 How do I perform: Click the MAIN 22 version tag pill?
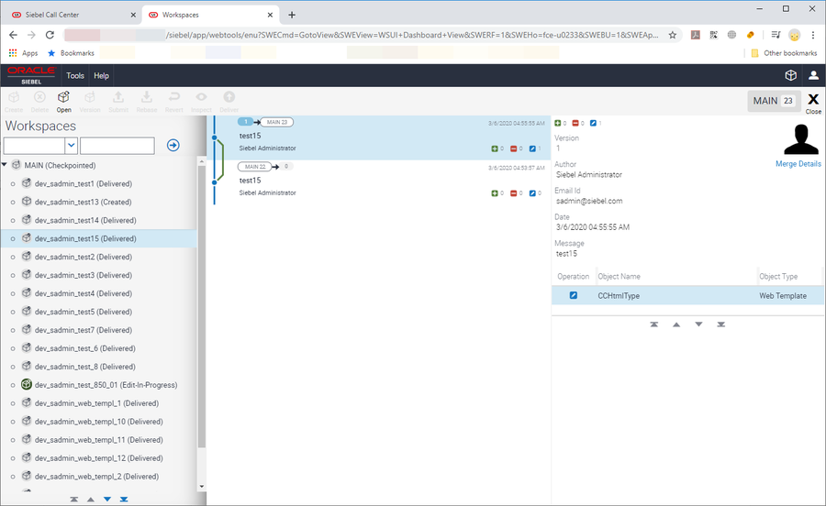click(255, 167)
